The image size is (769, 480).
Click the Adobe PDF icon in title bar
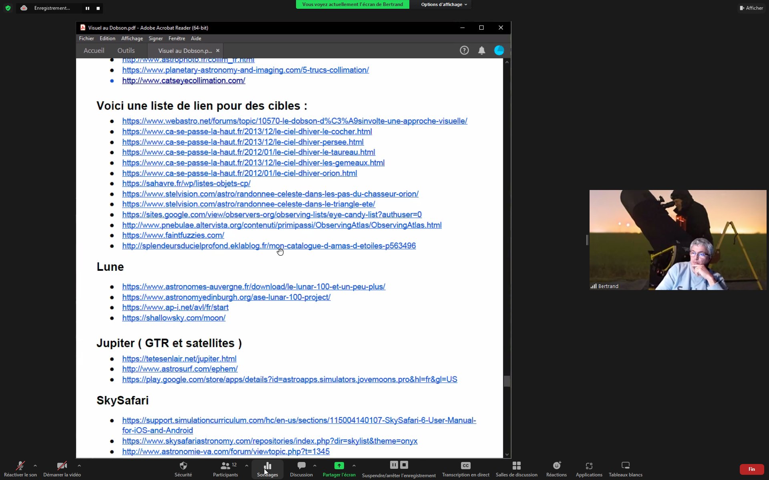click(x=83, y=28)
